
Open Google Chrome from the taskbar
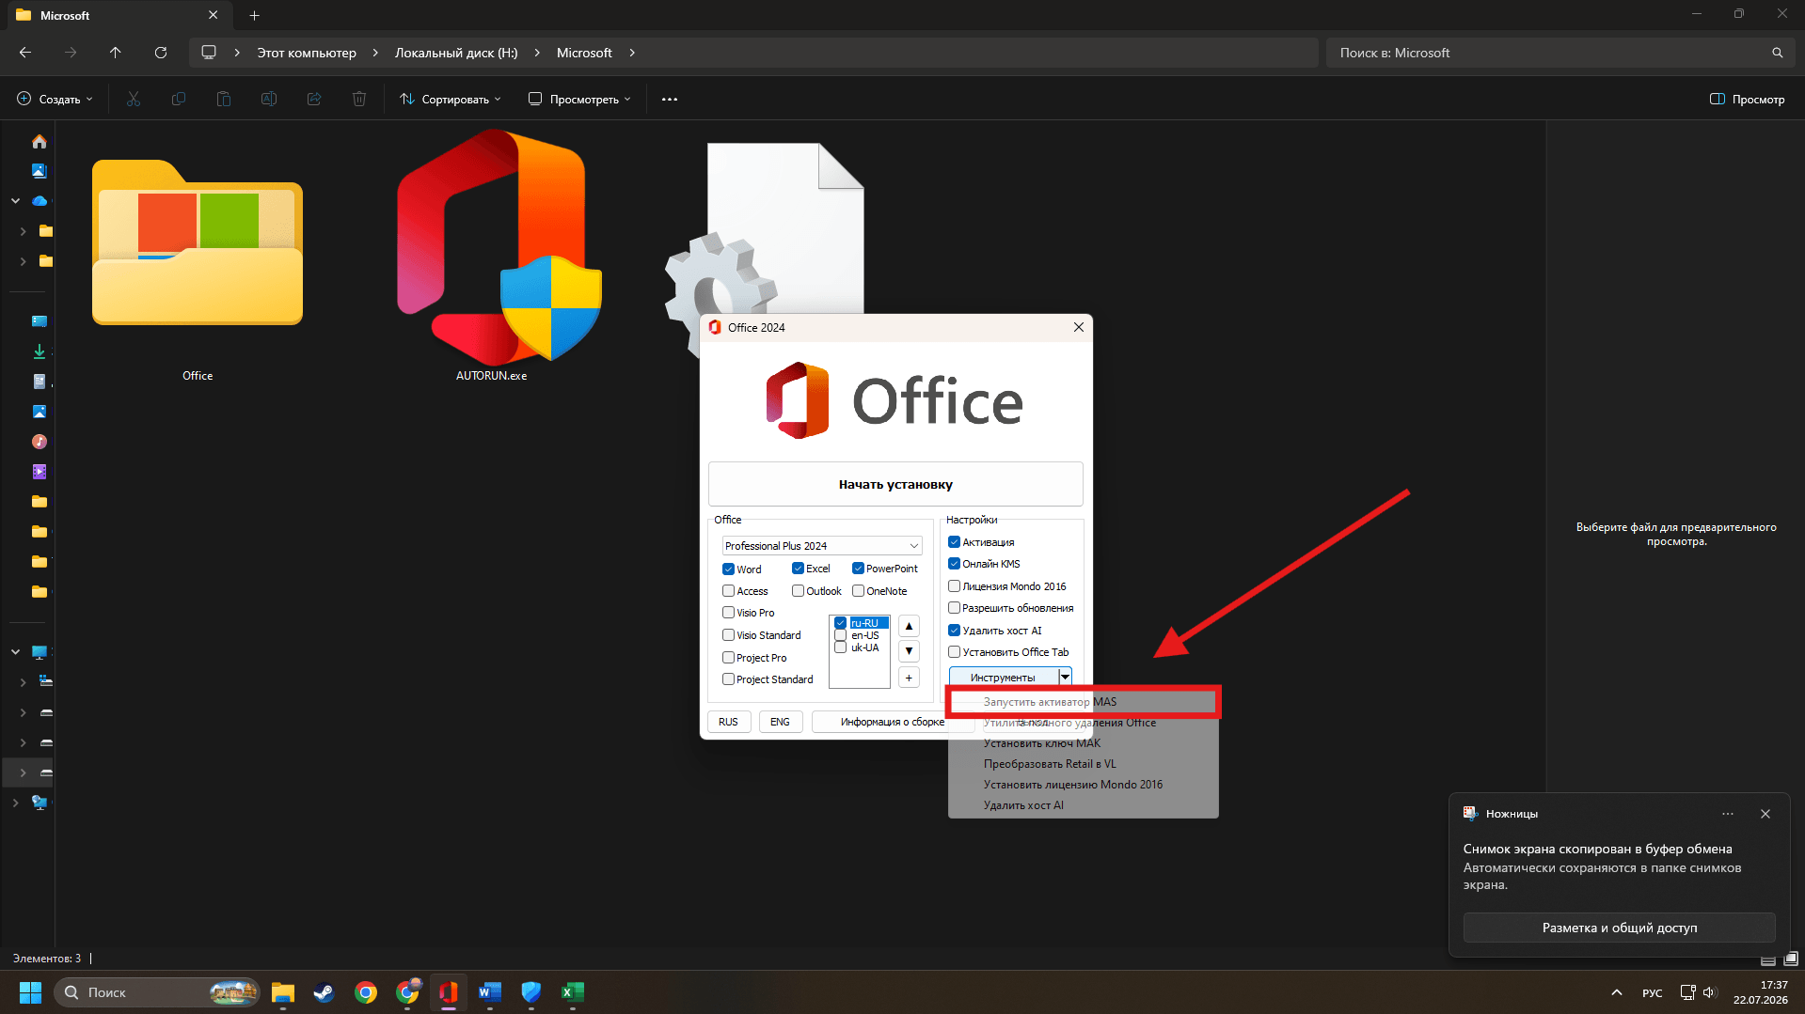[x=366, y=992]
